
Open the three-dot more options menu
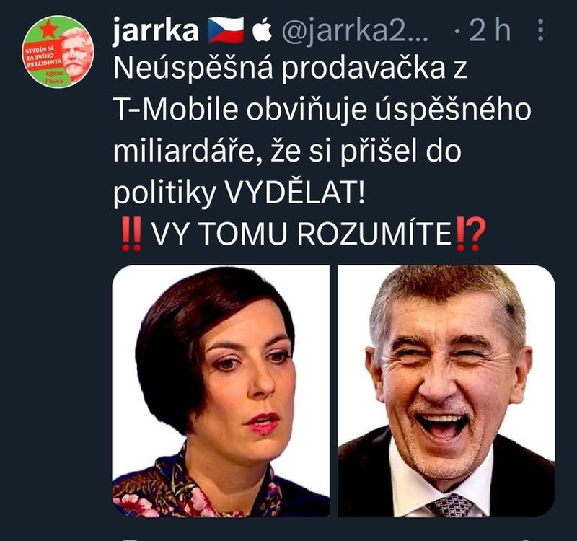tap(540, 30)
